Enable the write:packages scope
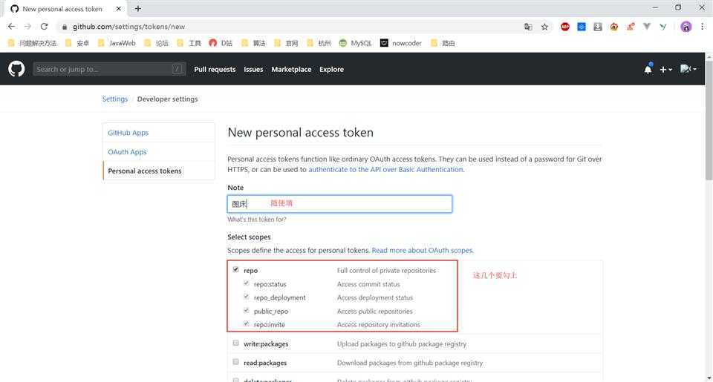Viewport: 713px width, 382px height. [235, 343]
